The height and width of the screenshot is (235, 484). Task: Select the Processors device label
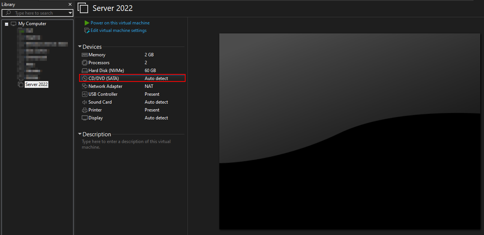99,63
